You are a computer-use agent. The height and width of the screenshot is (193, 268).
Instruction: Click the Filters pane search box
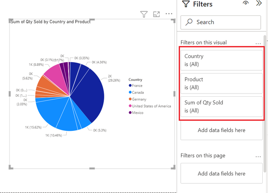(x=220, y=22)
